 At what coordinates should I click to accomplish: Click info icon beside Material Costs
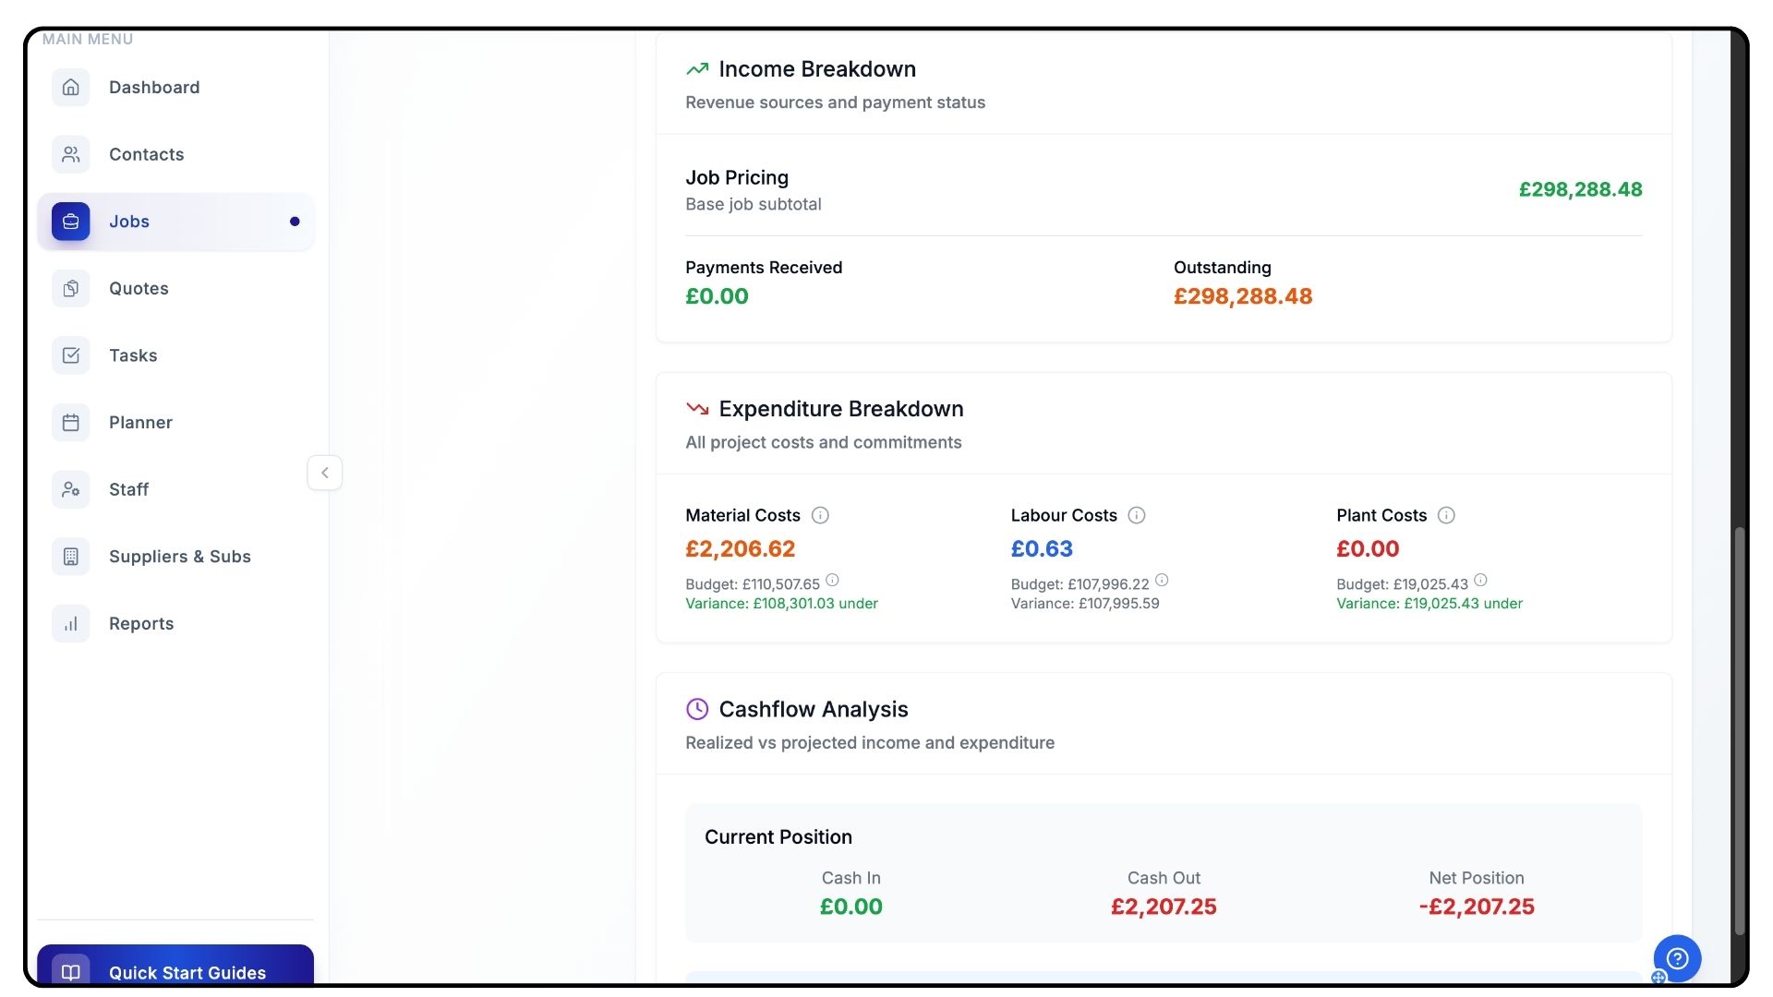820,516
